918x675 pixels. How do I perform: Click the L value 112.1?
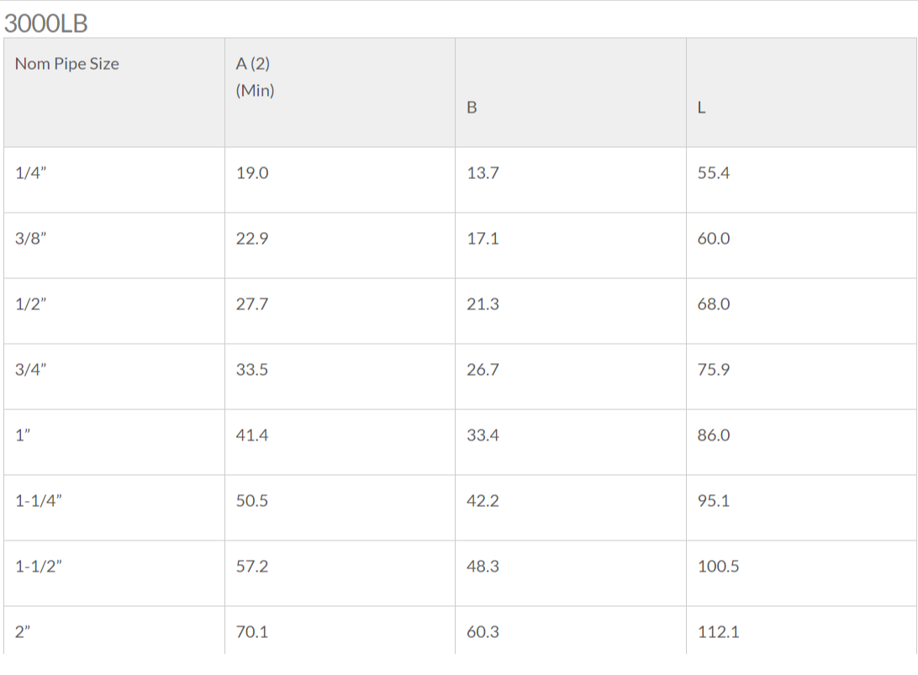719,632
